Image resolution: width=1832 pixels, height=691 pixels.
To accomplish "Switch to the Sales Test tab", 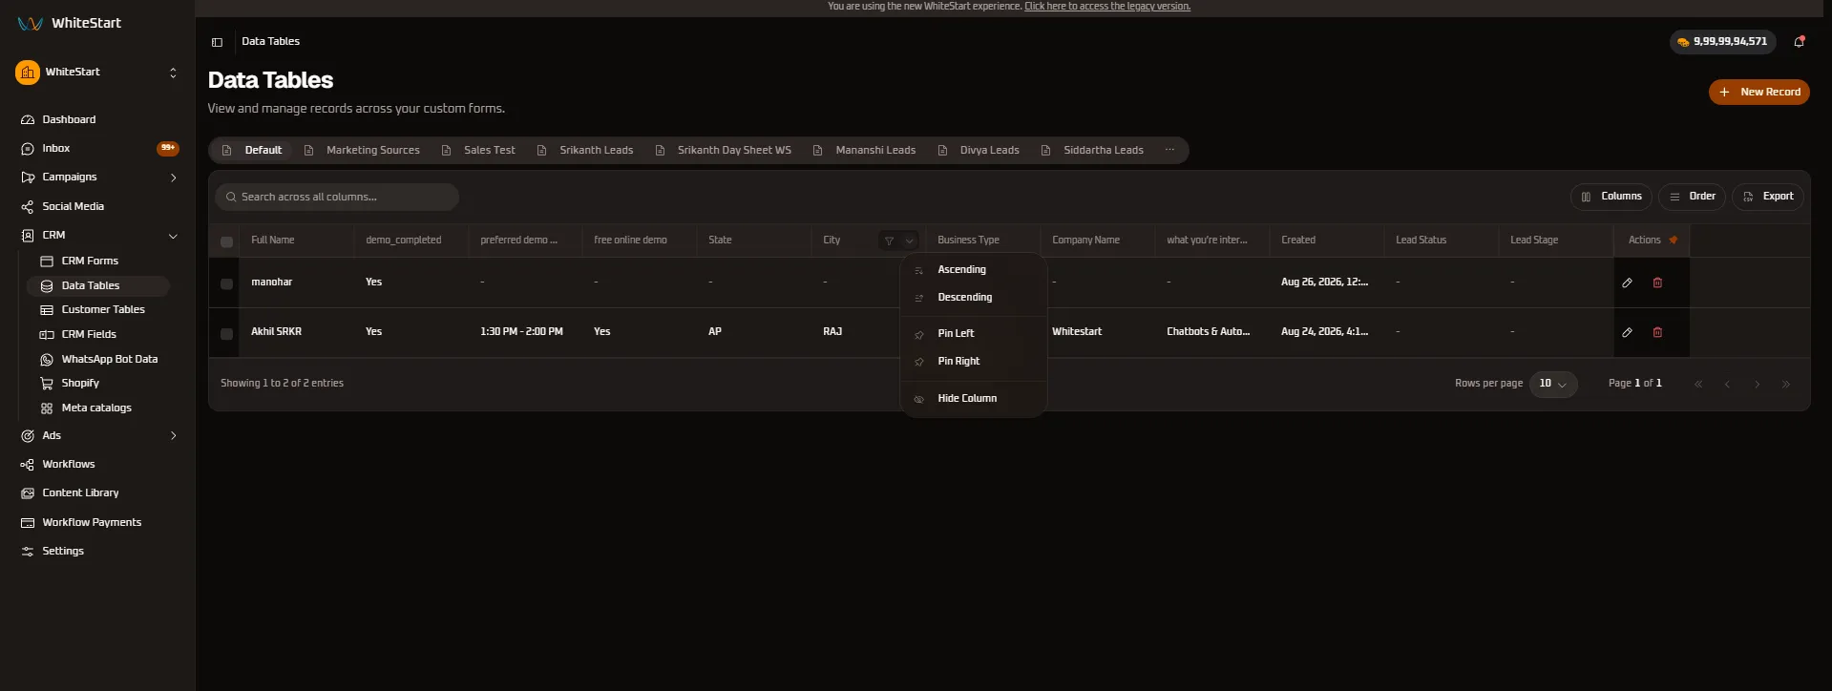I will (x=478, y=151).
